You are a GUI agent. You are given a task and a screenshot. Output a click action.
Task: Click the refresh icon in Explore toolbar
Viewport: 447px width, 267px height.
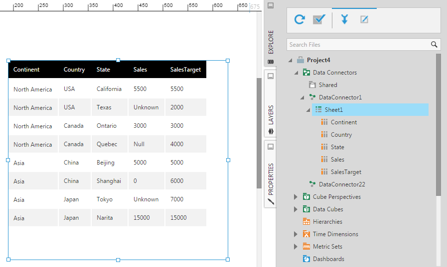point(299,19)
